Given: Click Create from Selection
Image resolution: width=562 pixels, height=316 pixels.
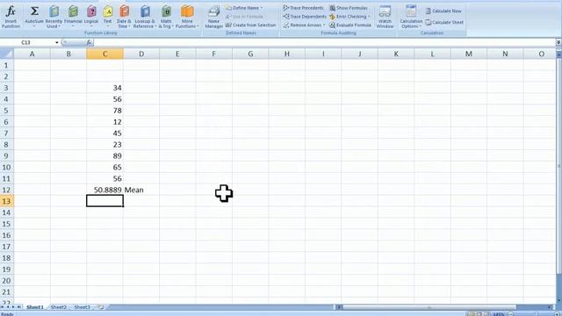Looking at the screenshot, I should point(251,25).
